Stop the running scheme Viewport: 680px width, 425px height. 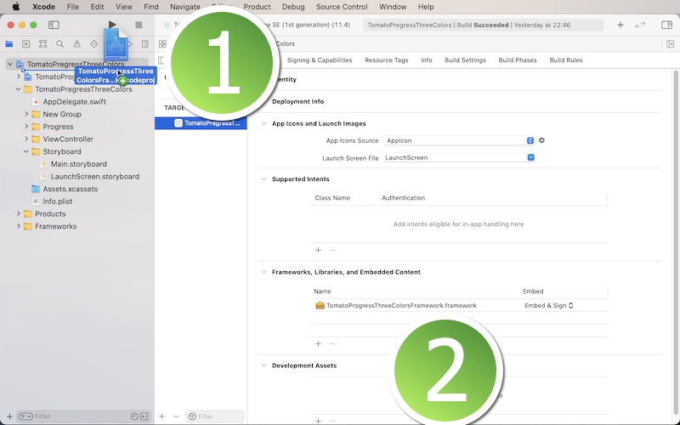pos(139,25)
